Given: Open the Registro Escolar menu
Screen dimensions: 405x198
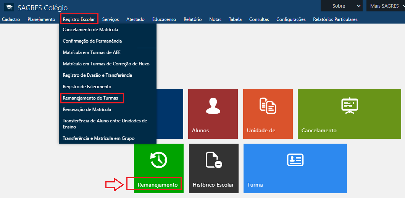Looking at the screenshot, I should pyautogui.click(x=79, y=19).
